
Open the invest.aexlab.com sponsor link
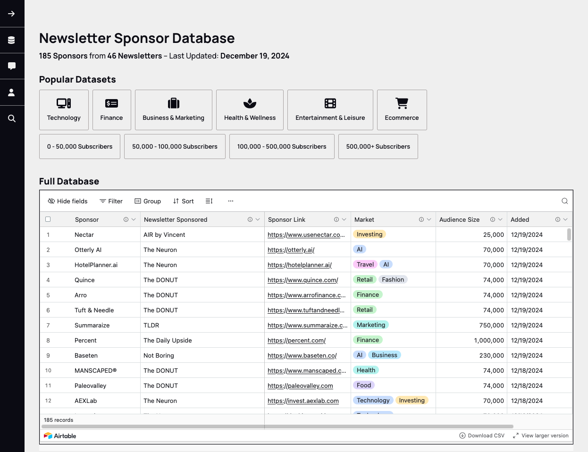303,401
